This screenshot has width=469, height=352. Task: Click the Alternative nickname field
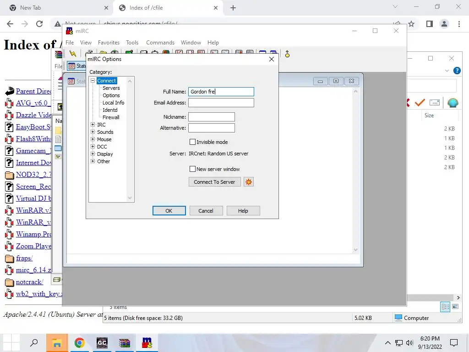(212, 128)
